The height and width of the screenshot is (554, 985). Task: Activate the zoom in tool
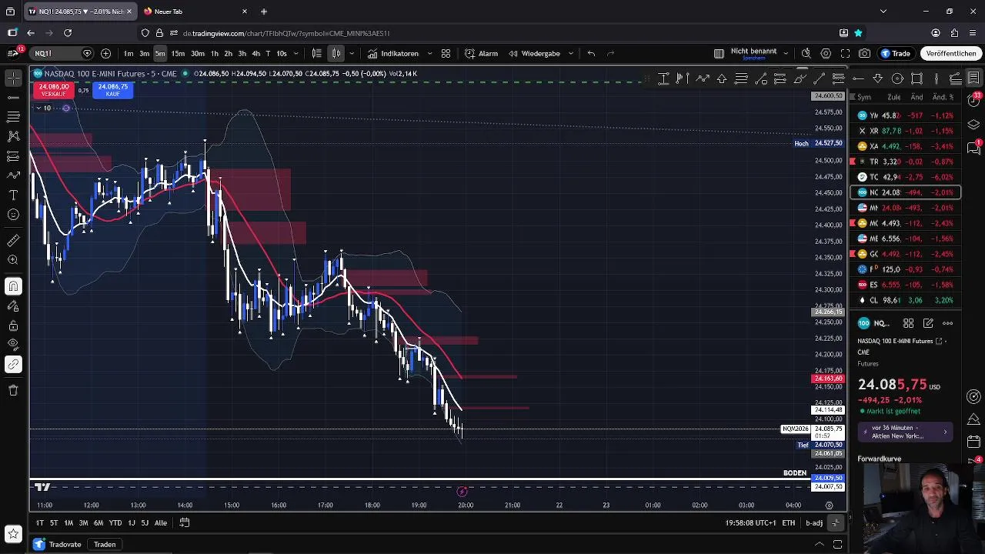[x=13, y=260]
